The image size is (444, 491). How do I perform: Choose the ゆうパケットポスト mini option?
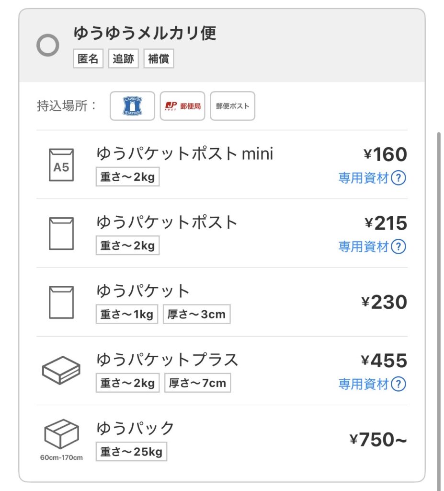184,154
